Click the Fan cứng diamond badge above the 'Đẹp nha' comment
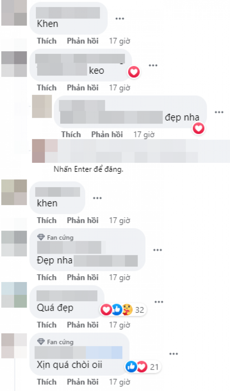 [x=41, y=237]
